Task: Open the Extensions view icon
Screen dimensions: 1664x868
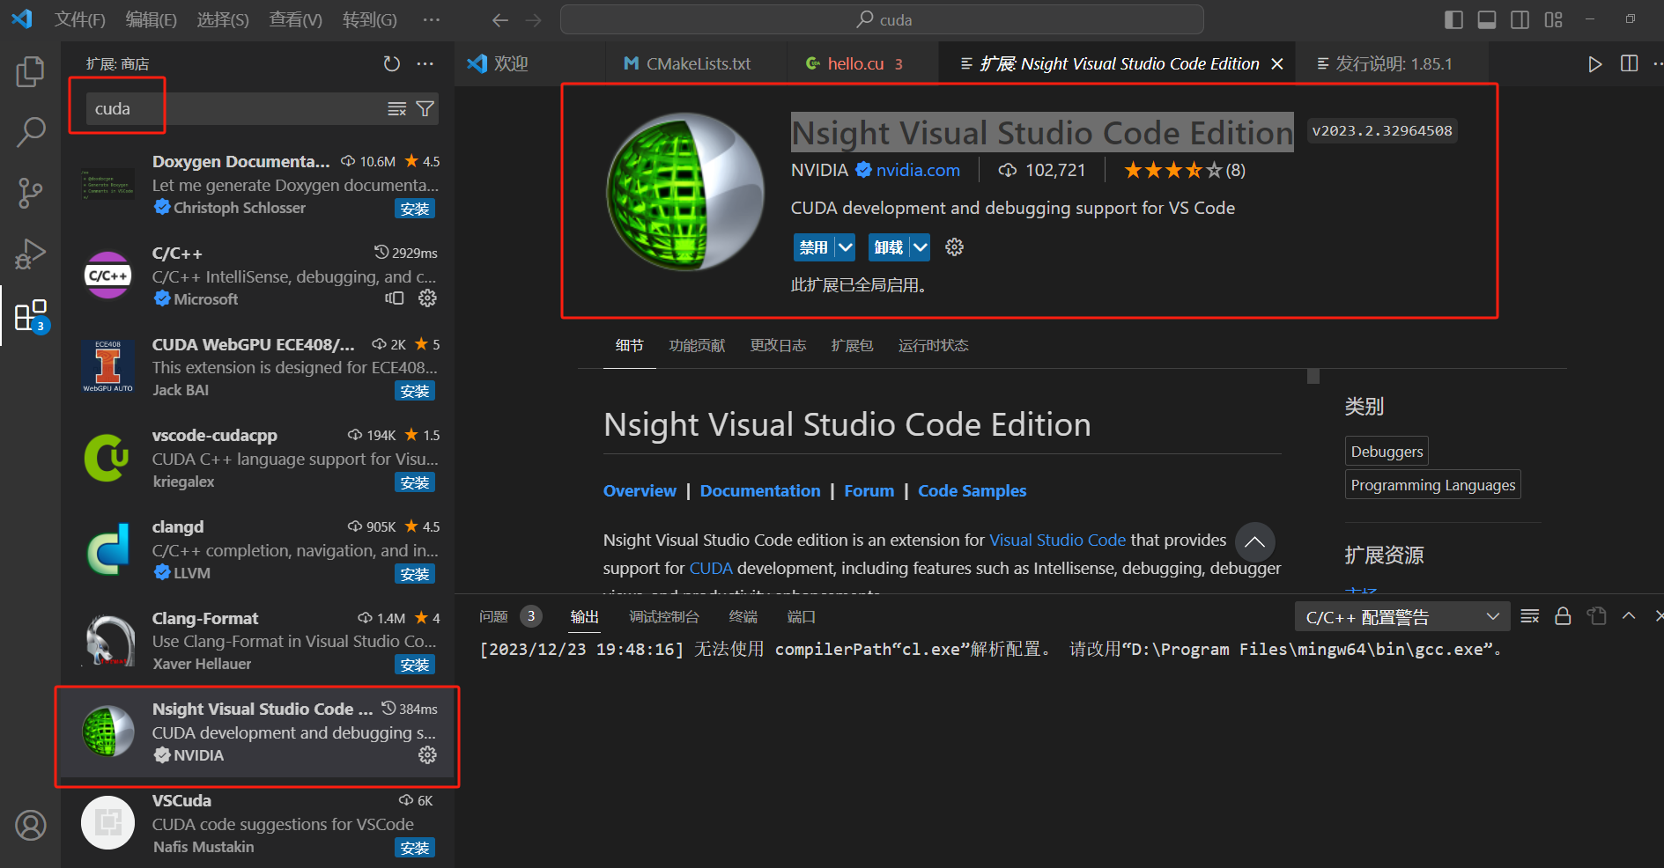Action: (x=30, y=315)
